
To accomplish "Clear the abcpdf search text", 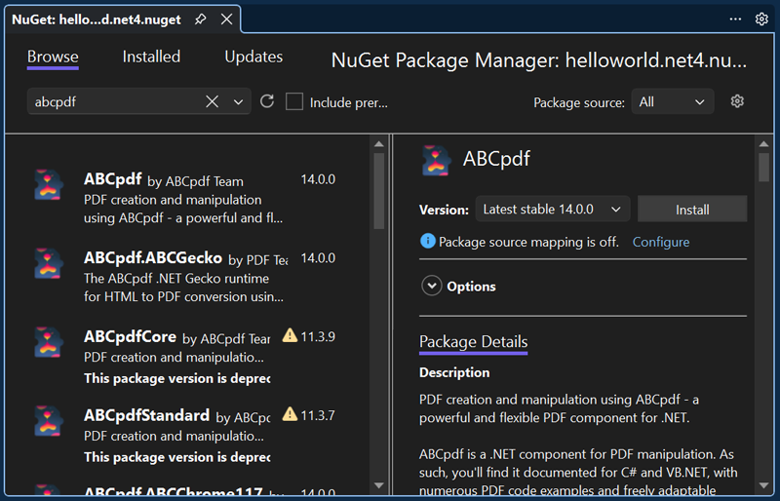I will 212,101.
